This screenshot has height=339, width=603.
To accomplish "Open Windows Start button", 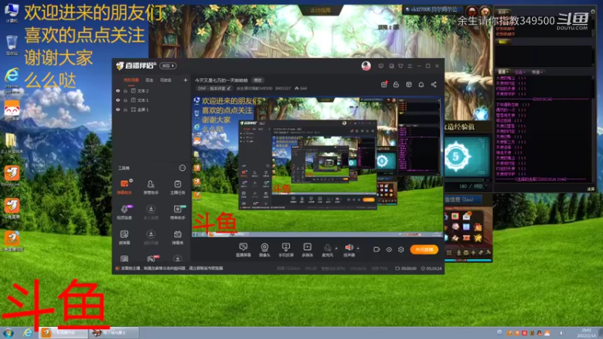I will 8,332.
